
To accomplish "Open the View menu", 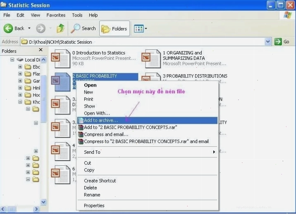I will pyautogui.click(x=36, y=15).
